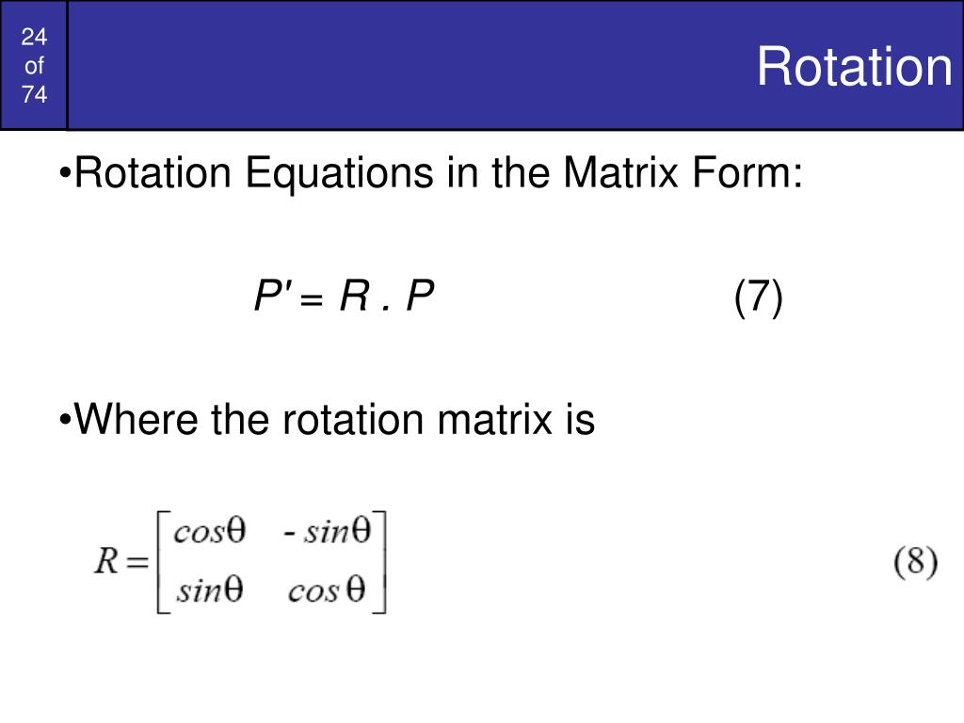Click the 'Rotation' slide title
Screen dimensions: 964x723
click(x=855, y=67)
